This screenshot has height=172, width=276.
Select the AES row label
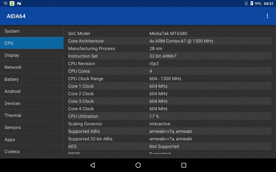coord(72,147)
